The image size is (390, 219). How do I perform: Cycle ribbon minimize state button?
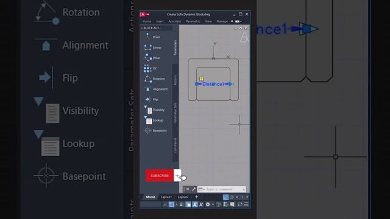click(x=238, y=21)
